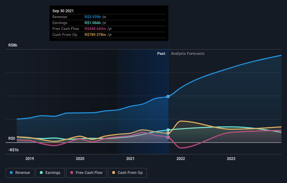Click the R$8b y-axis label
Image resolution: width=287 pixels, height=183 pixels.
pos(13,45)
